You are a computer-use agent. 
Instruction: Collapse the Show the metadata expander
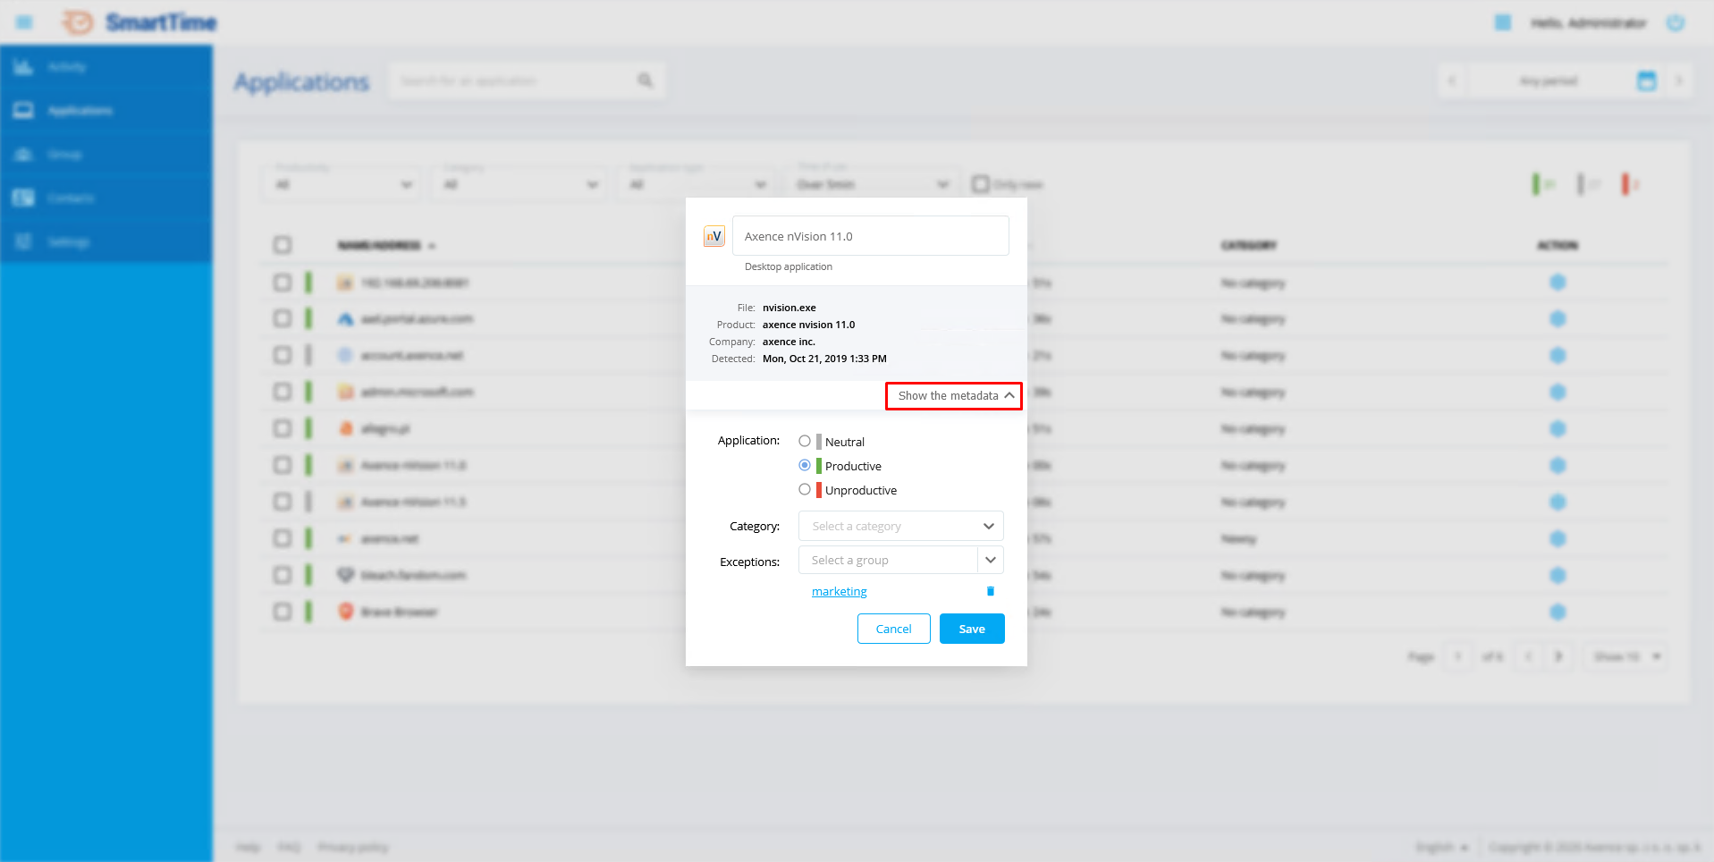953,395
